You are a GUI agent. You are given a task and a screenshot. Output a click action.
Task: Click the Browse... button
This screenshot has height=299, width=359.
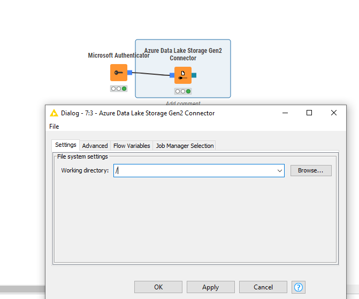point(311,171)
